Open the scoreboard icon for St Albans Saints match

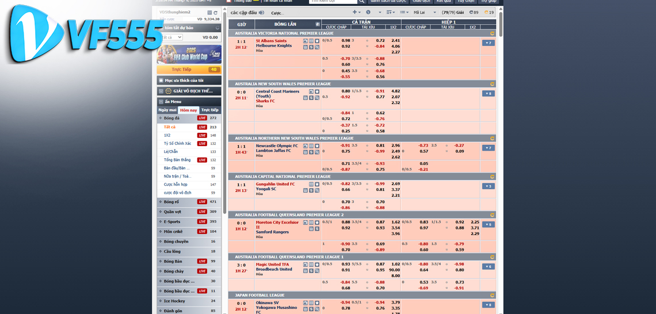(311, 41)
